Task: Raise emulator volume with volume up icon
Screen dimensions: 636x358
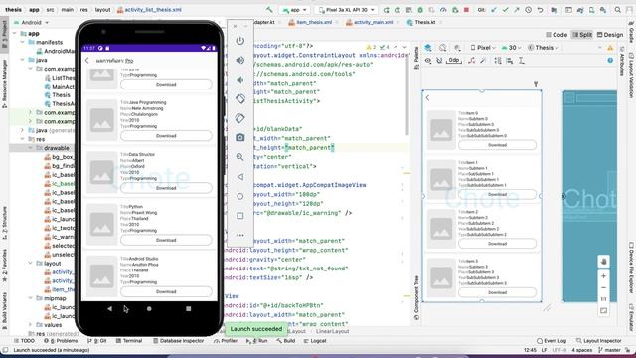Action: click(240, 60)
